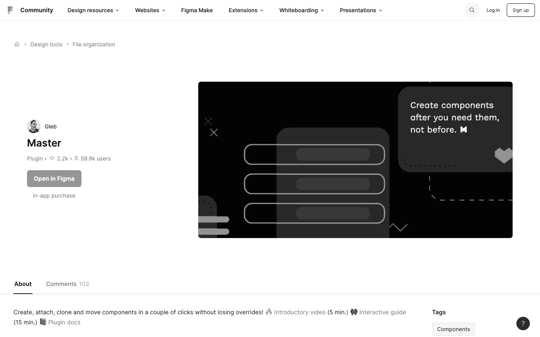Open the author name Gleb
Screen dimensions: 540x337
coord(51,126)
